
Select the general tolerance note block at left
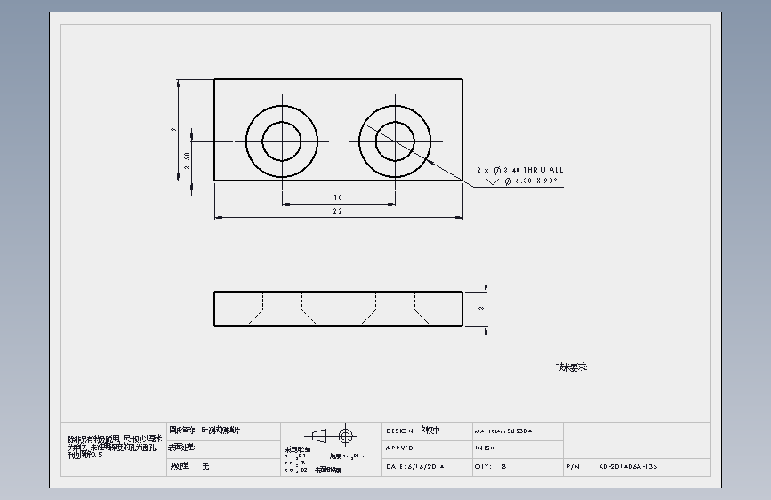(x=114, y=447)
